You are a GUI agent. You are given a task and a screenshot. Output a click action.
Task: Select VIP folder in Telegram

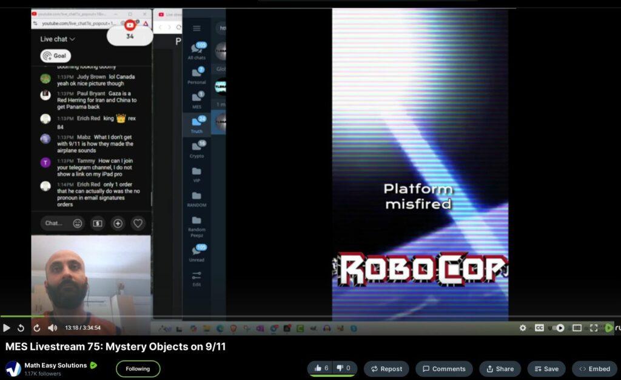(x=196, y=174)
